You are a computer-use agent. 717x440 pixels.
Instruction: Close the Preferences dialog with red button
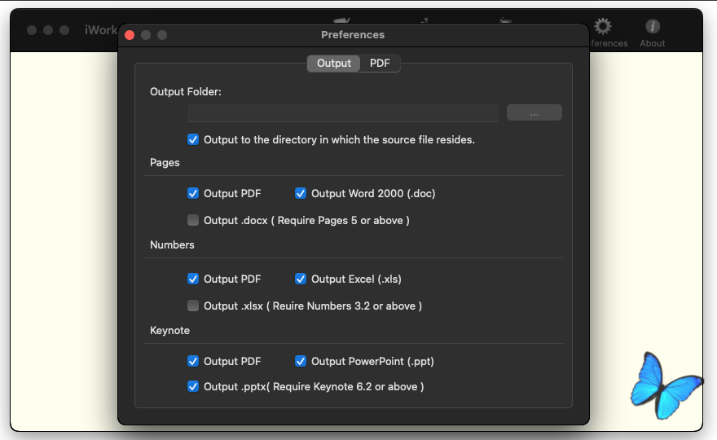pyautogui.click(x=130, y=35)
